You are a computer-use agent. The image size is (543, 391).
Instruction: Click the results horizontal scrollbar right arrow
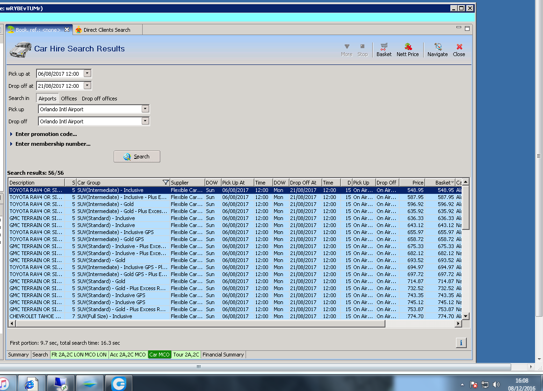(x=458, y=324)
